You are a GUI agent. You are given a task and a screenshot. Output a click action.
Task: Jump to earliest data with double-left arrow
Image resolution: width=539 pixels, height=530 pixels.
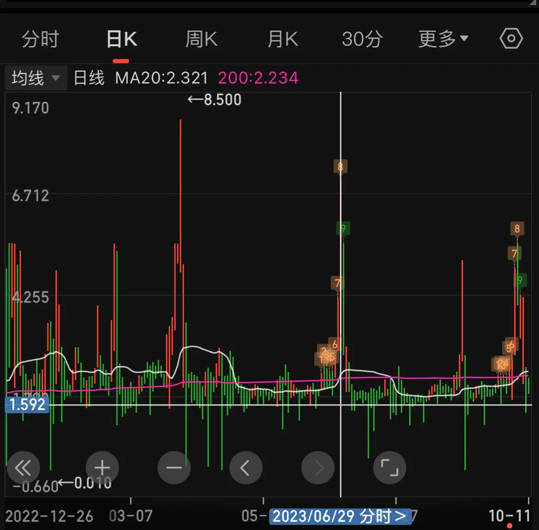[x=23, y=468]
